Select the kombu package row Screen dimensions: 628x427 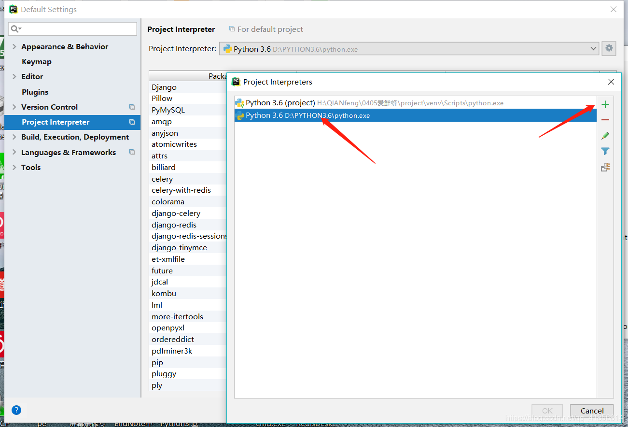[188, 293]
